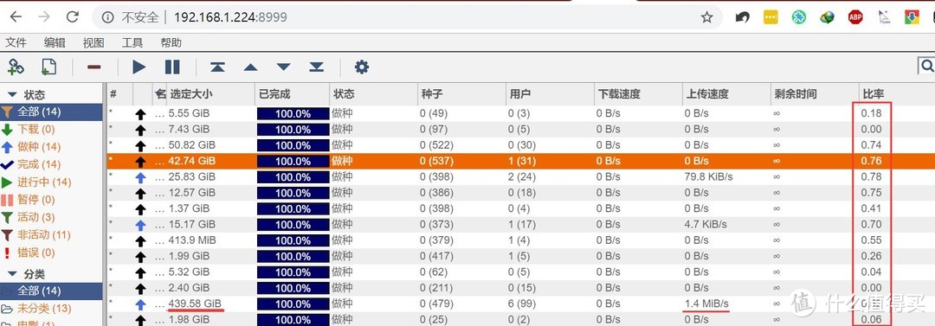
Task: Select the 25.83 GiB torrent row
Action: [520, 177]
